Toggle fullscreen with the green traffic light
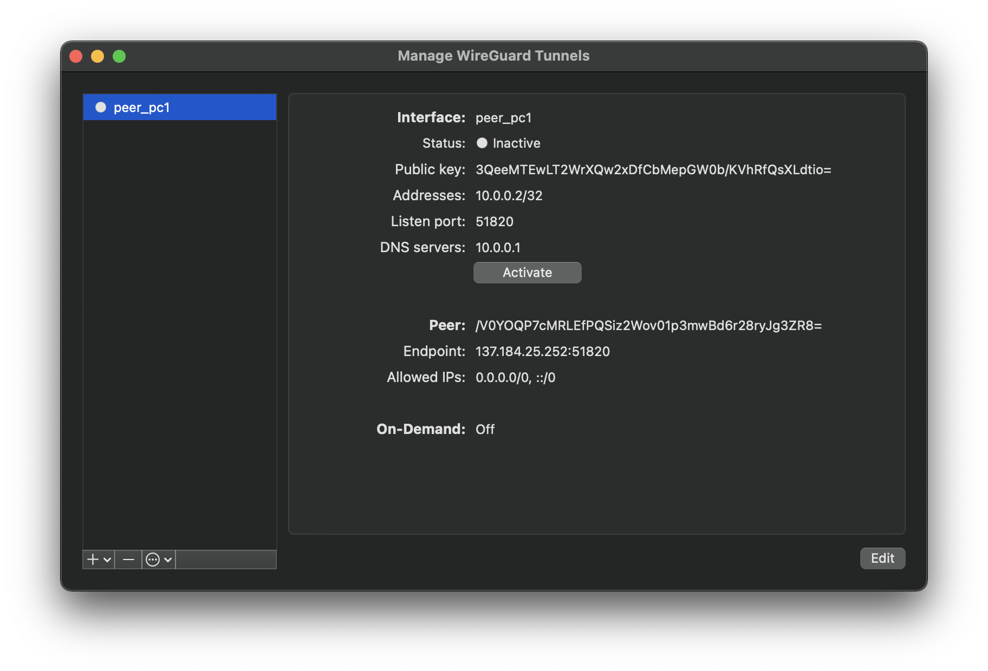988x671 pixels. pyautogui.click(x=119, y=56)
